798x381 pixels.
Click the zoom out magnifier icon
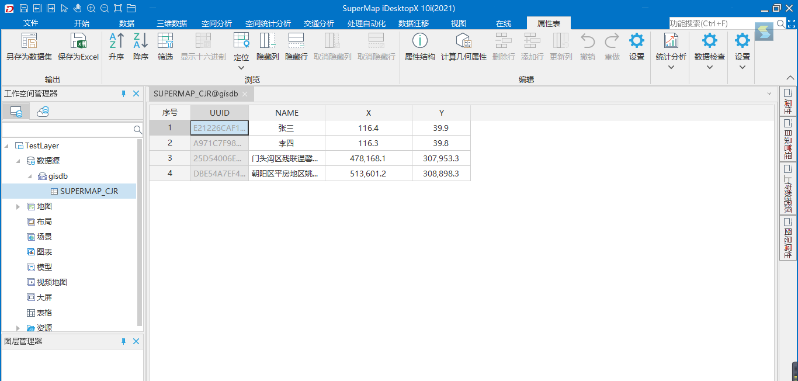tap(105, 8)
